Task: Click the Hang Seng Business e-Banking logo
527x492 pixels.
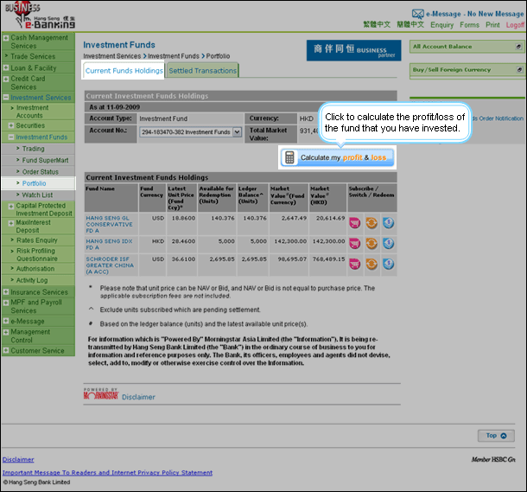Action: pyautogui.click(x=40, y=16)
